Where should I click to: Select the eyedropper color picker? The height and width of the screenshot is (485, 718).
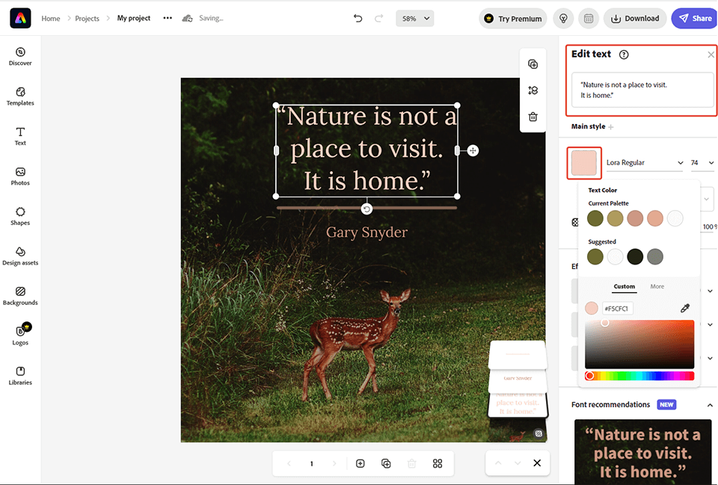[x=684, y=308]
